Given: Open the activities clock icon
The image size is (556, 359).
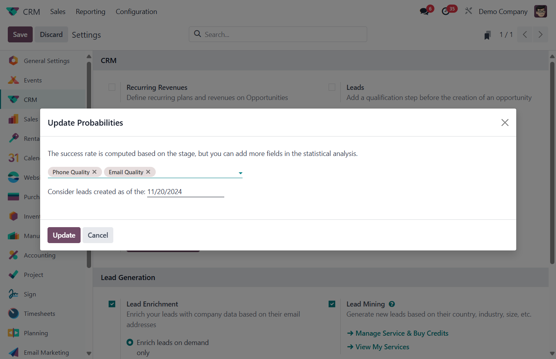Looking at the screenshot, I should (x=446, y=11).
